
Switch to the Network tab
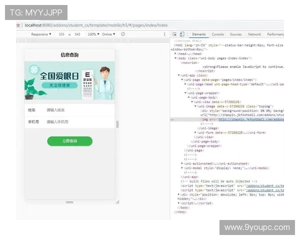254,34
